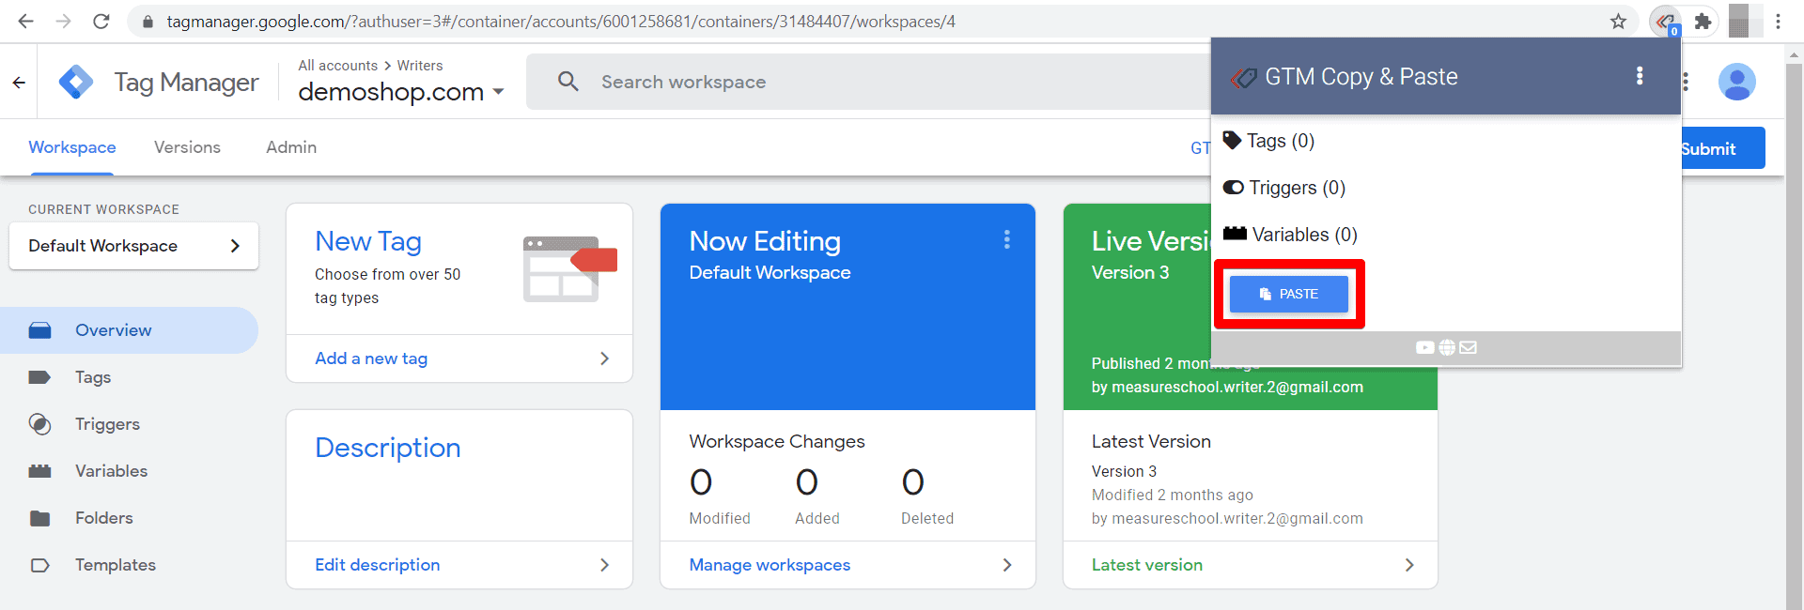Screen dimensions: 1804x610
Task: Open the Chrome extensions puzzle icon
Action: [x=1703, y=21]
